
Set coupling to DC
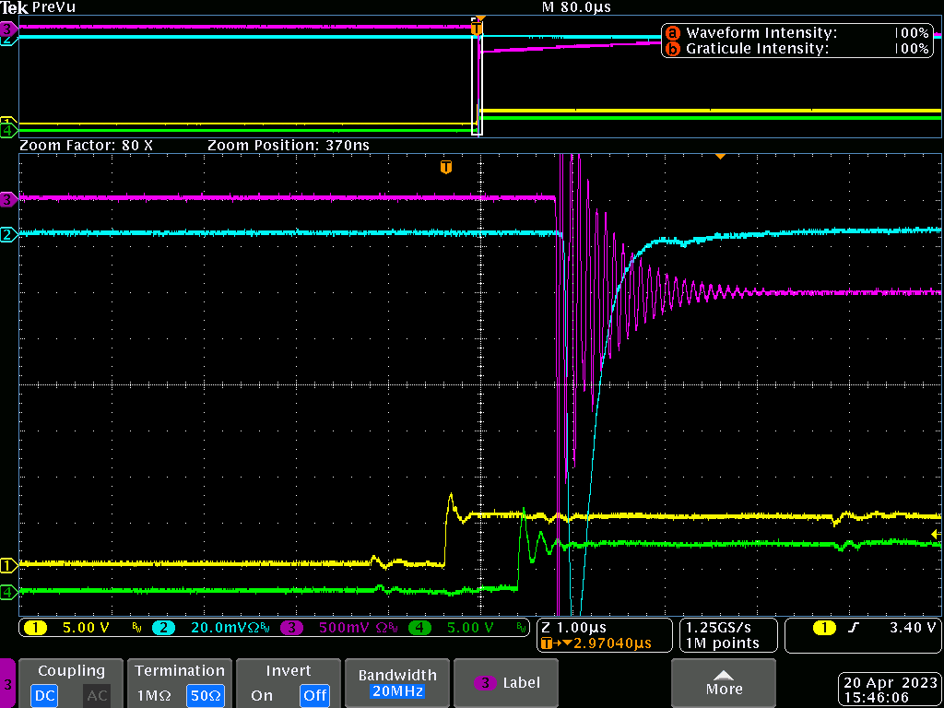pyautogui.click(x=45, y=696)
